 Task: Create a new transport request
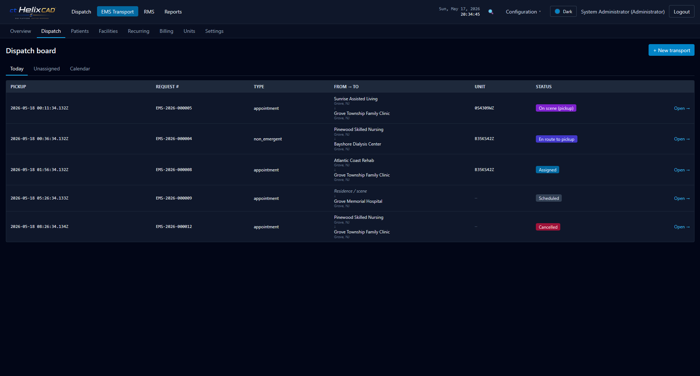[x=671, y=50]
